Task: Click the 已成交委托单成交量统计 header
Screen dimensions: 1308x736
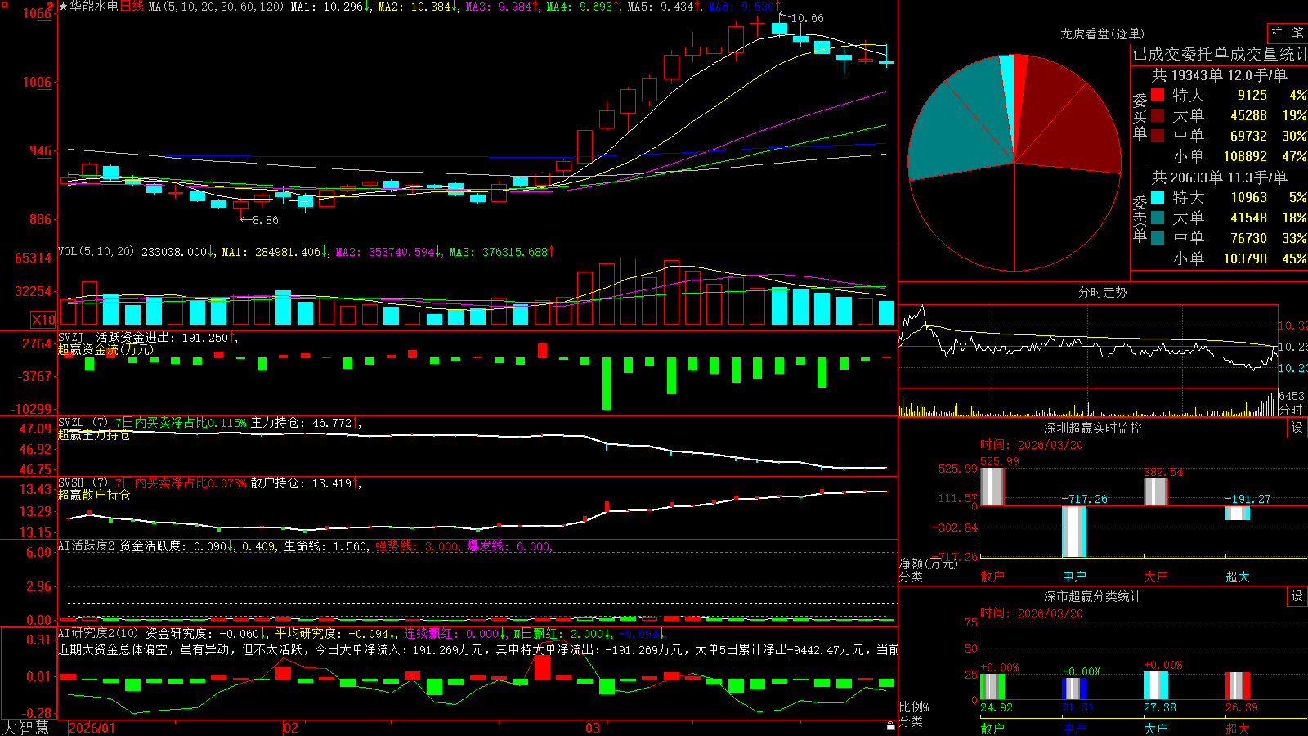Action: tap(1220, 54)
